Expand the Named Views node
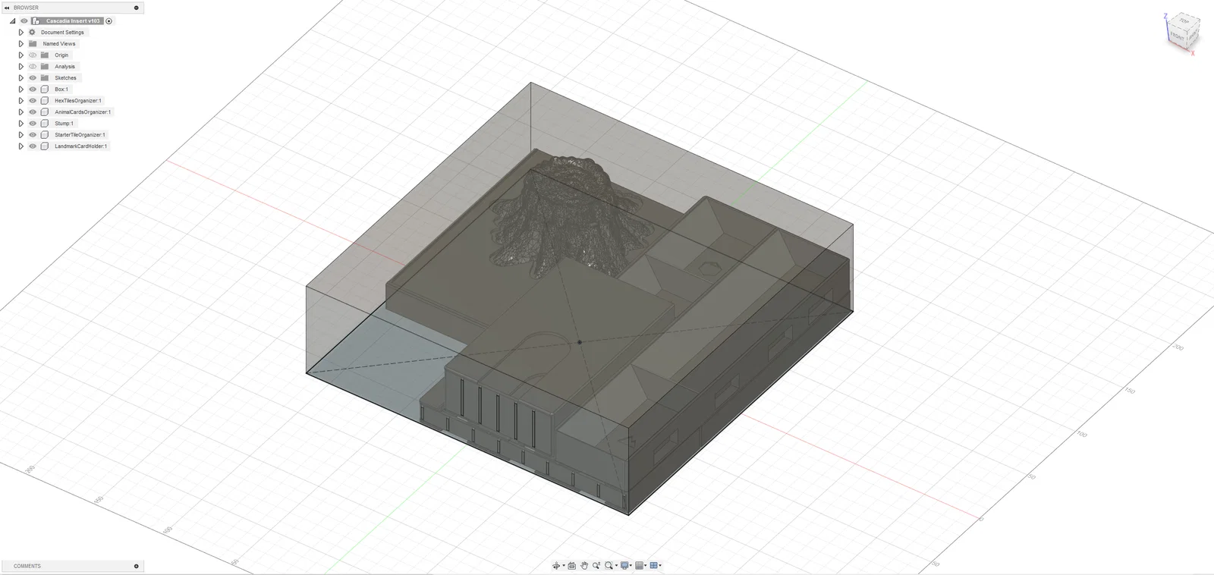Viewport: 1214px width, 575px height. pyautogui.click(x=21, y=44)
